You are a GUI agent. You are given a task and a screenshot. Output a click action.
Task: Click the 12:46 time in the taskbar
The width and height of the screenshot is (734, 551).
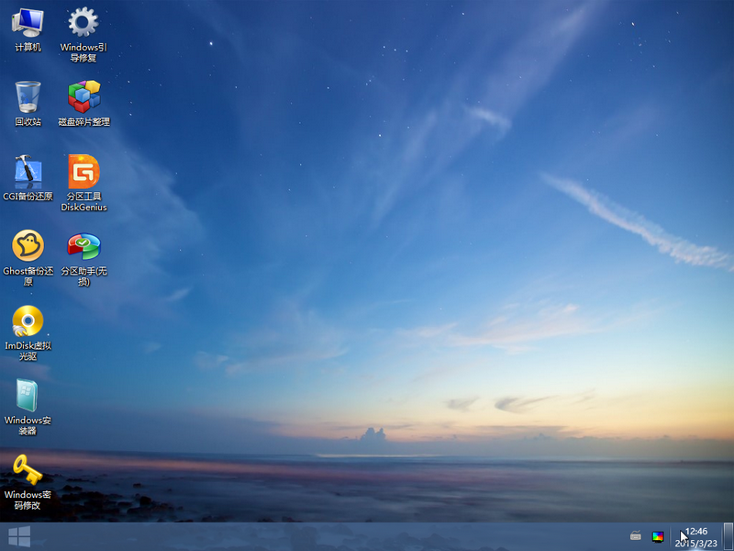[696, 531]
